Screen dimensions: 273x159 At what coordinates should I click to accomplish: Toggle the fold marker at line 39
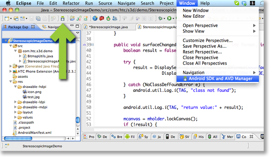[x=93, y=45]
